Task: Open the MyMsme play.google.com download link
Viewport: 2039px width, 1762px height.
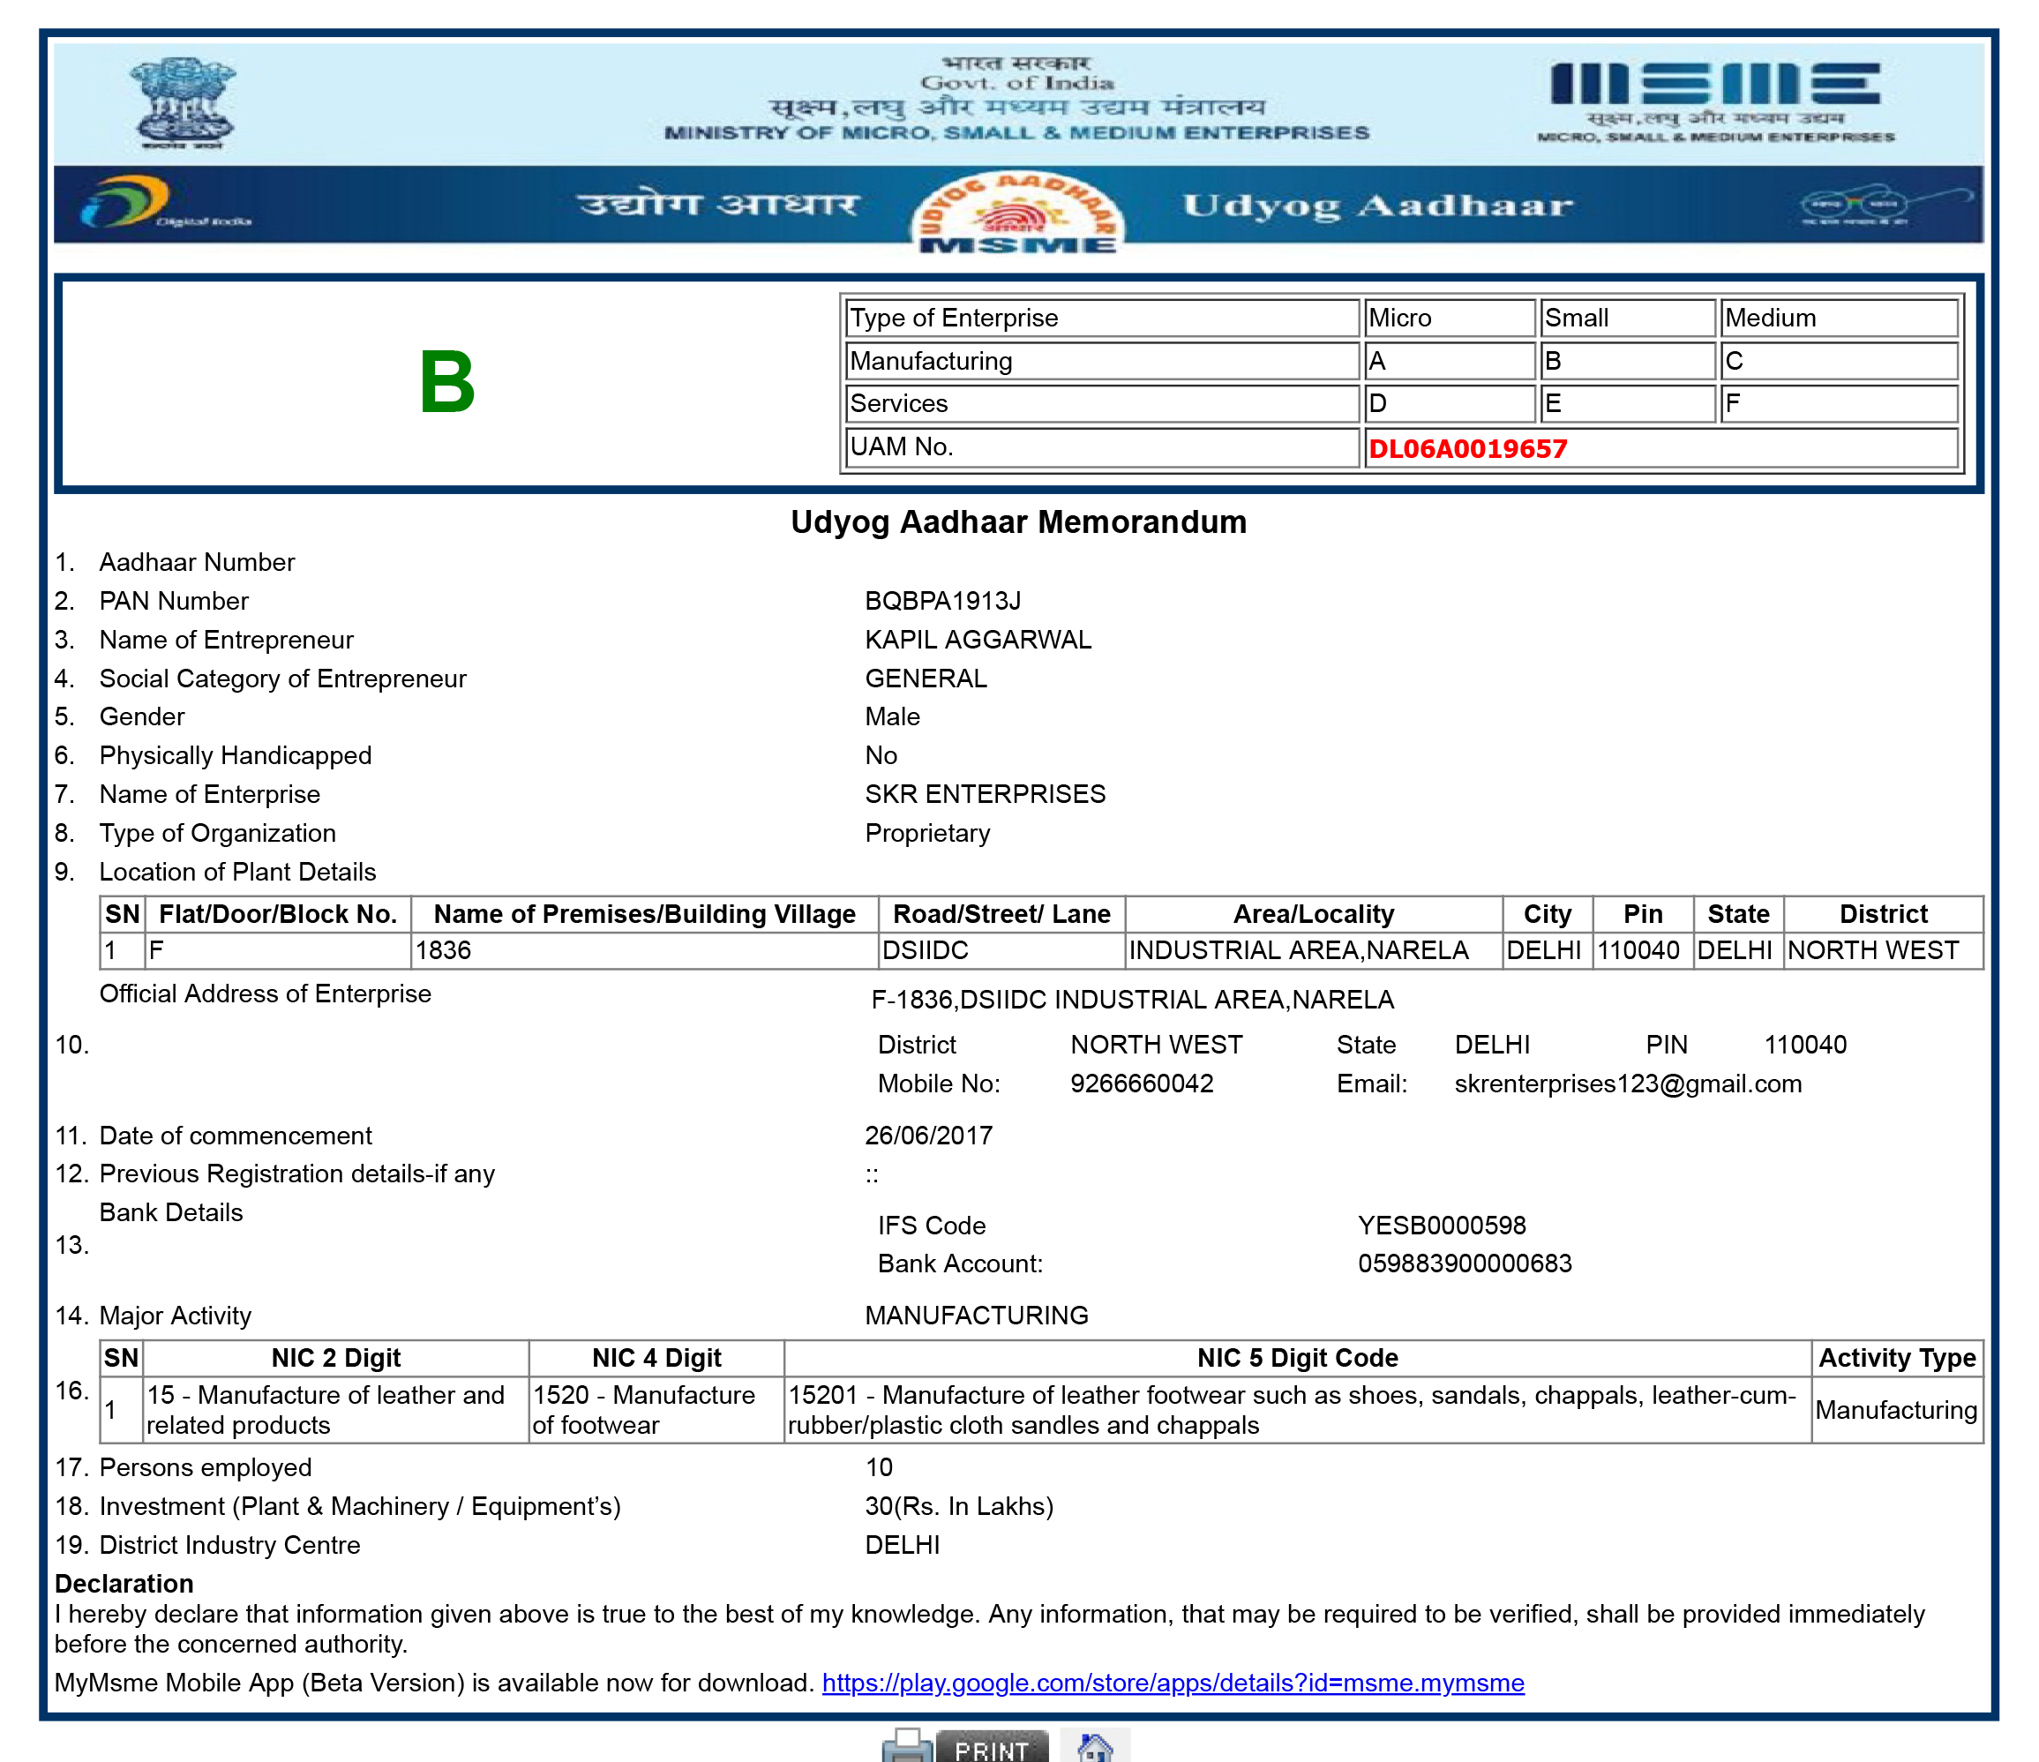Action: [x=1173, y=1683]
